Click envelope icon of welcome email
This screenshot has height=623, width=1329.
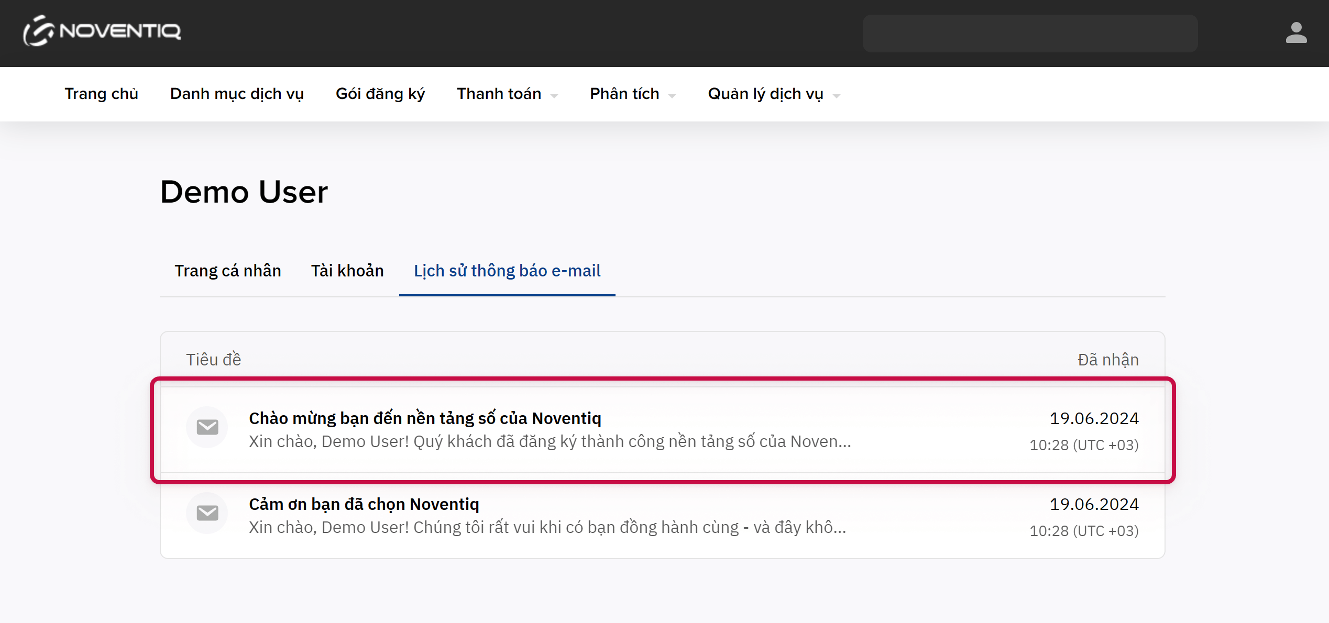207,427
